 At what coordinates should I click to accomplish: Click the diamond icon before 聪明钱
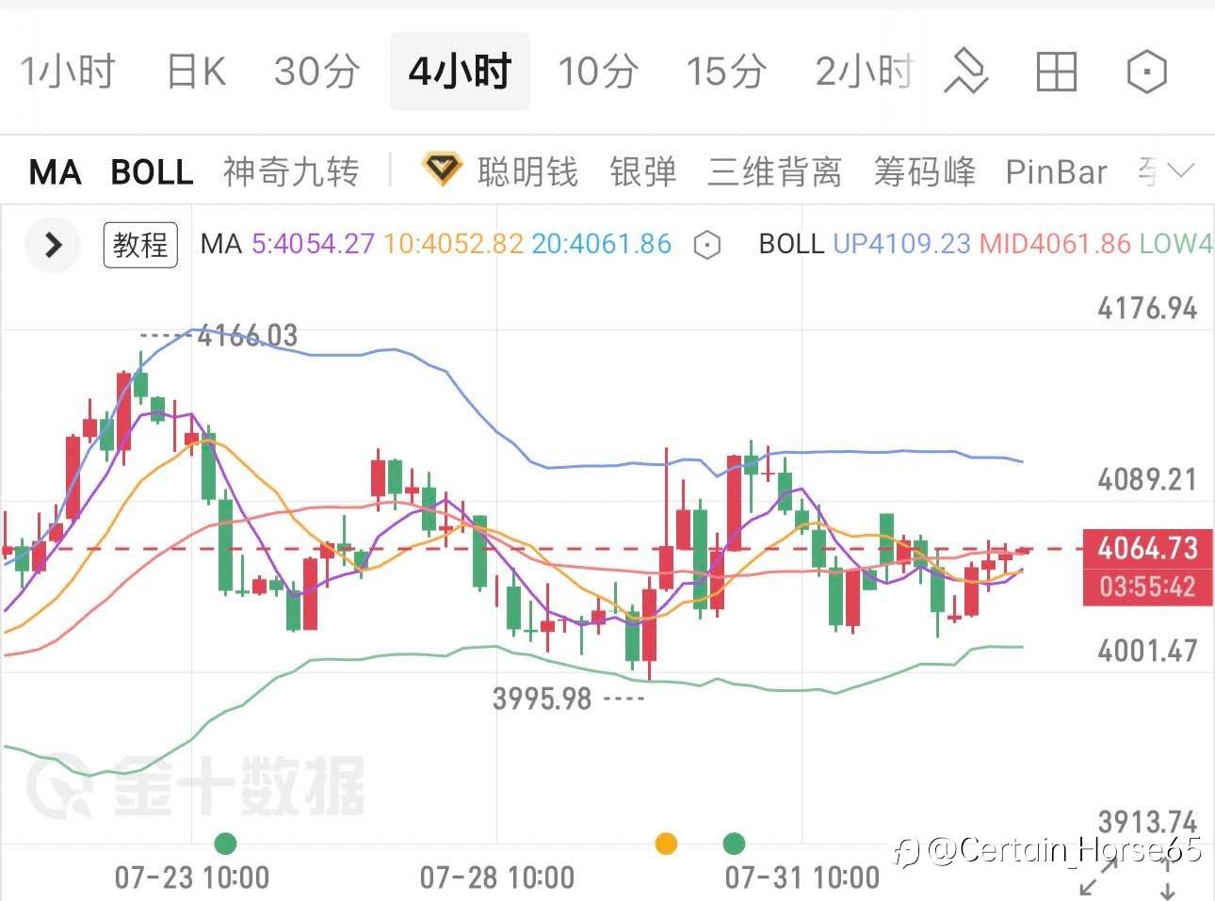point(442,170)
